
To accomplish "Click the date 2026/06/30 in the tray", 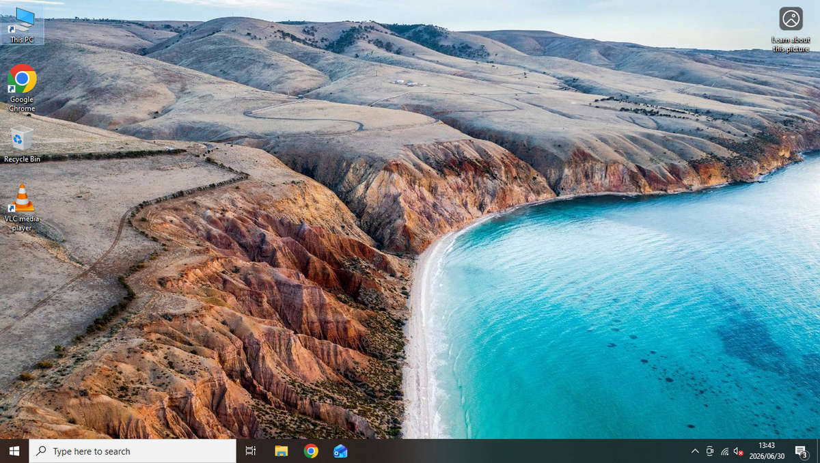I will 767,456.
